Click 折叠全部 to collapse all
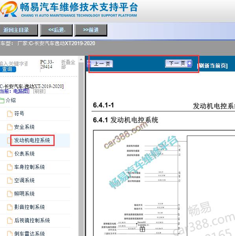235x236 pixels. 68,64
